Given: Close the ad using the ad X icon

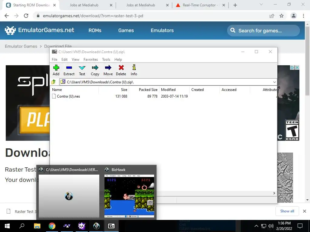Looking at the screenshot, I should [x=297, y=67].
